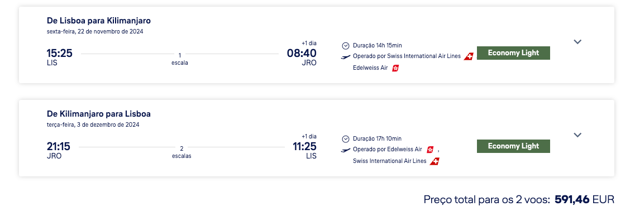Select the '2 escalas' stop indicator

pos(182,152)
